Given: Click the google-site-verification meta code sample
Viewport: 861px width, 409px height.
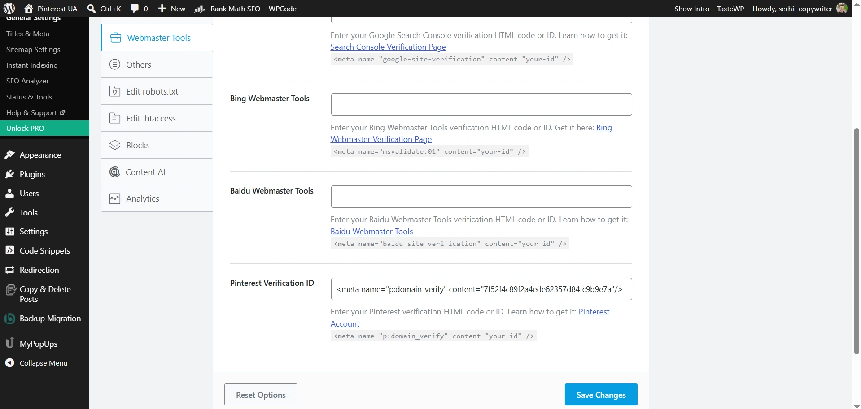Looking at the screenshot, I should 452,59.
